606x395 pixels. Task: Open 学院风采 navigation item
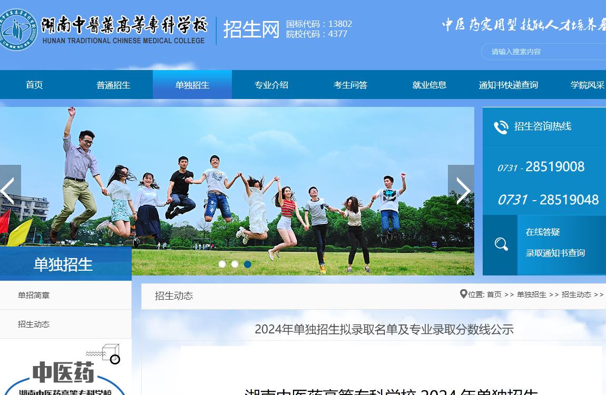[x=588, y=85]
